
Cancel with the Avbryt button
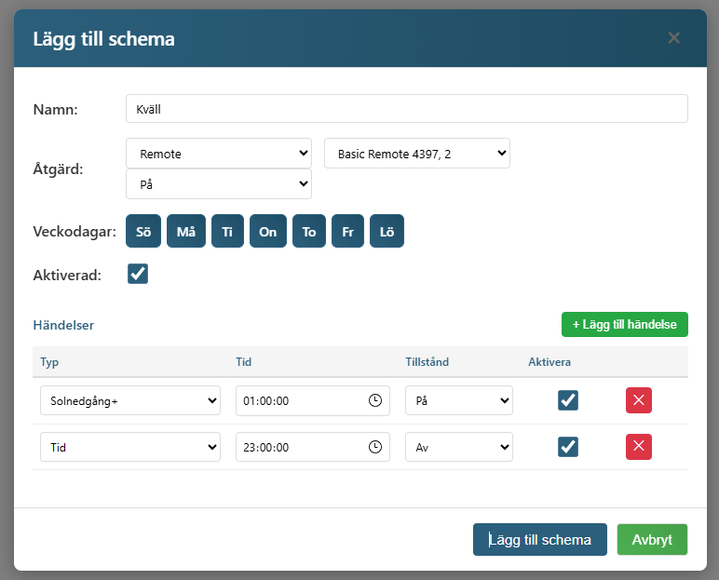pos(652,540)
